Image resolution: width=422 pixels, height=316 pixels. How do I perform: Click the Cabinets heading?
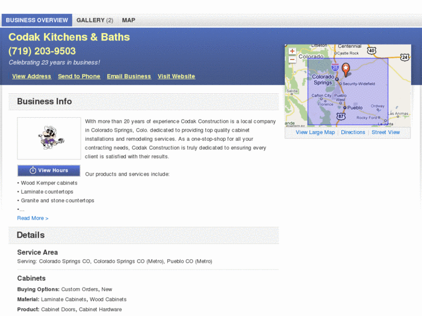coord(31,278)
